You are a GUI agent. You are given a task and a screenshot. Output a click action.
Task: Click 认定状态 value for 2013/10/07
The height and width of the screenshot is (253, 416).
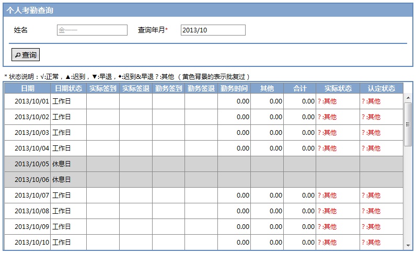click(x=371, y=195)
